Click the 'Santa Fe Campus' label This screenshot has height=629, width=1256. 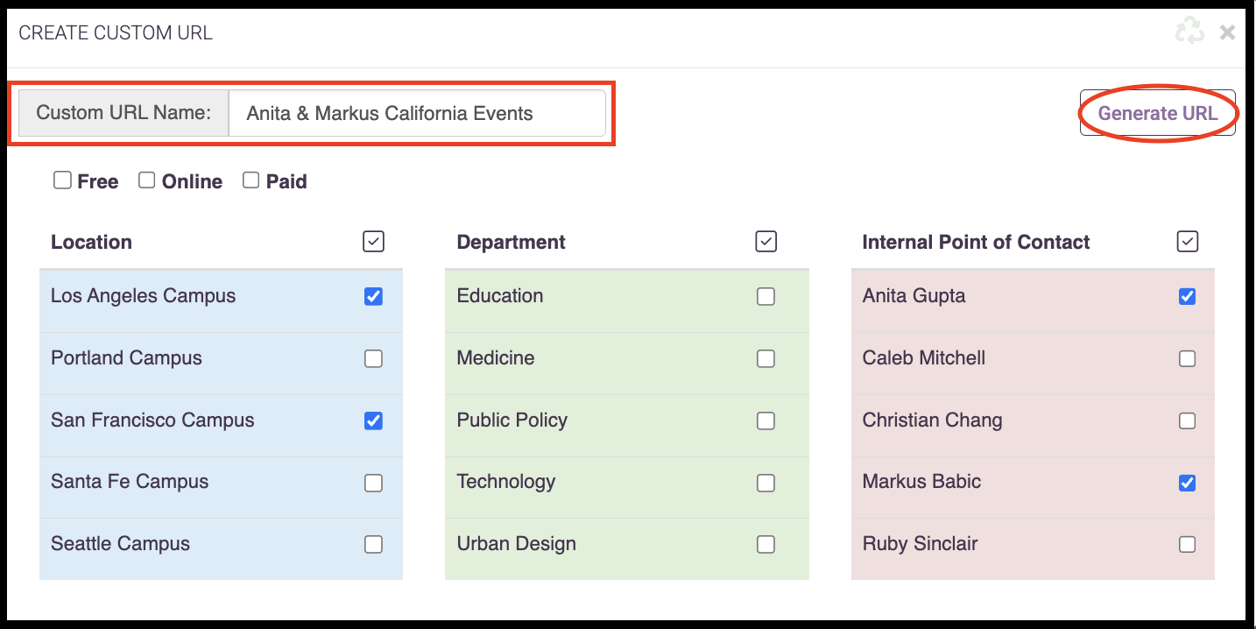coord(130,482)
